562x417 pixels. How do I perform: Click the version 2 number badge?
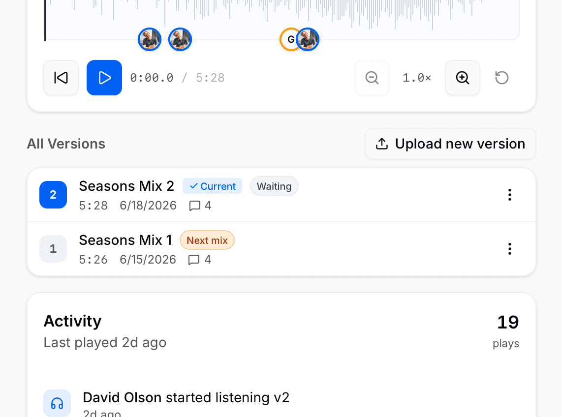53,195
